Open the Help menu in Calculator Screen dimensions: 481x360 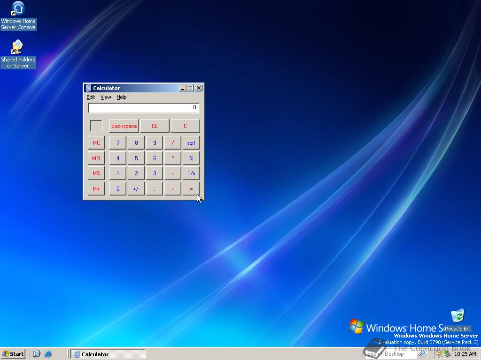tap(122, 97)
